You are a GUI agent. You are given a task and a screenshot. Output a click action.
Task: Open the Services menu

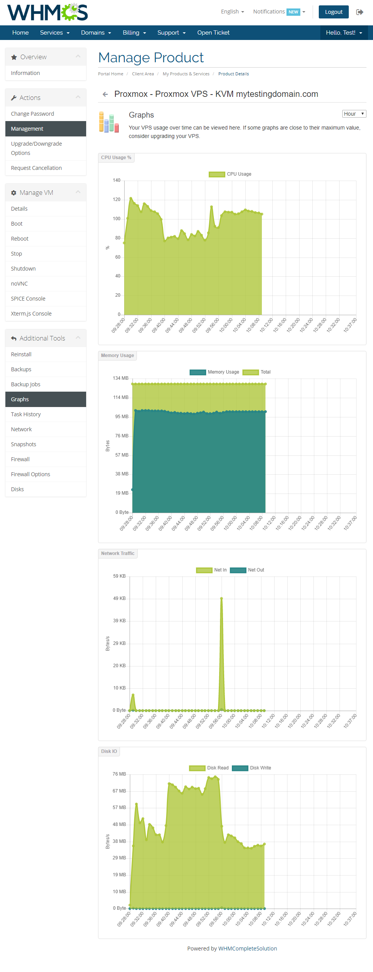(55, 33)
